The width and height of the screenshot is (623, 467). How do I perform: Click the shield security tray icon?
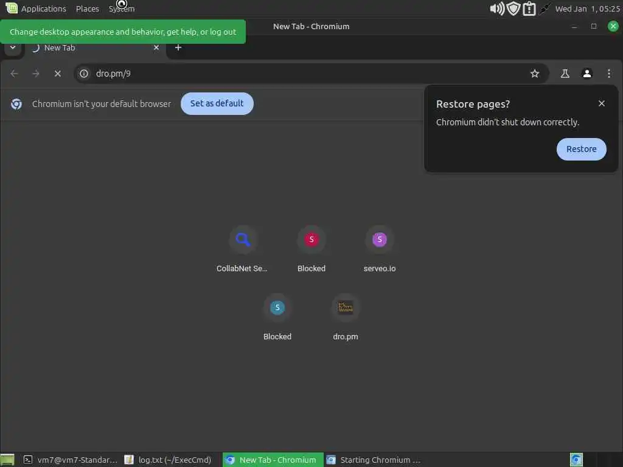pyautogui.click(x=513, y=9)
